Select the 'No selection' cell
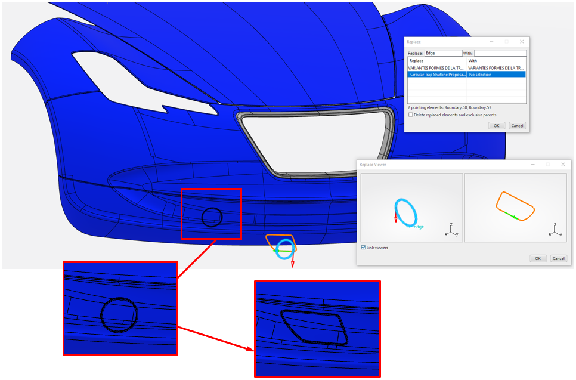 click(496, 75)
